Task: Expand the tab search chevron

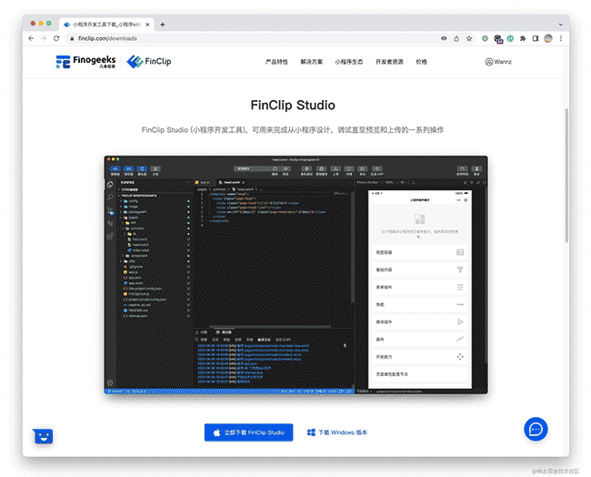Action: pyautogui.click(x=560, y=25)
